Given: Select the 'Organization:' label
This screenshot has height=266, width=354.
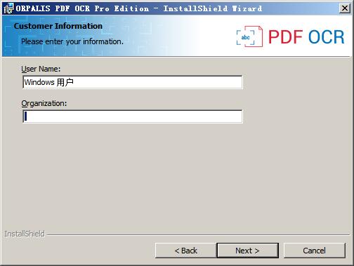Looking at the screenshot, I should point(44,103).
